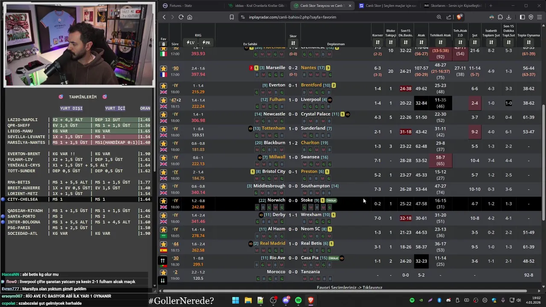
Task: Click the Dikkat badge beside Stoke
Action: coord(331,200)
